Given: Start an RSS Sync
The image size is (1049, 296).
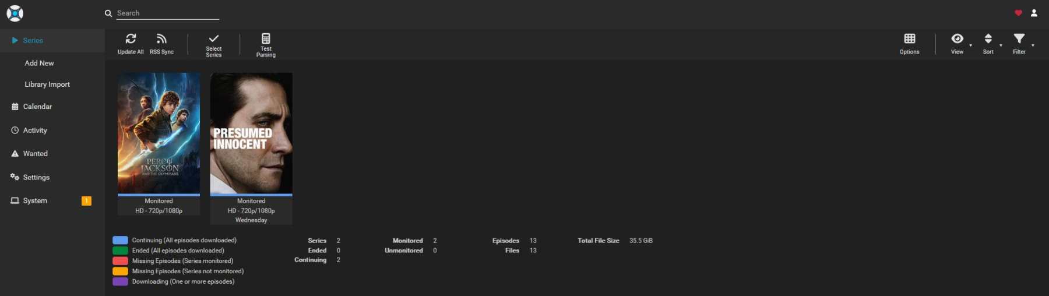Looking at the screenshot, I should [161, 39].
